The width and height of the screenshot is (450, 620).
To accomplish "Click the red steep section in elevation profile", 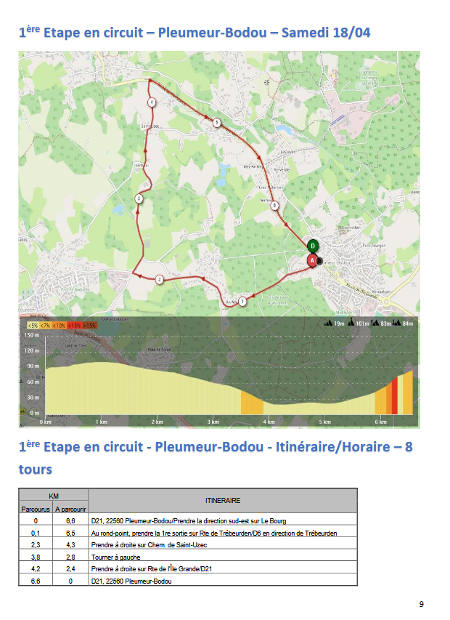I will [393, 396].
